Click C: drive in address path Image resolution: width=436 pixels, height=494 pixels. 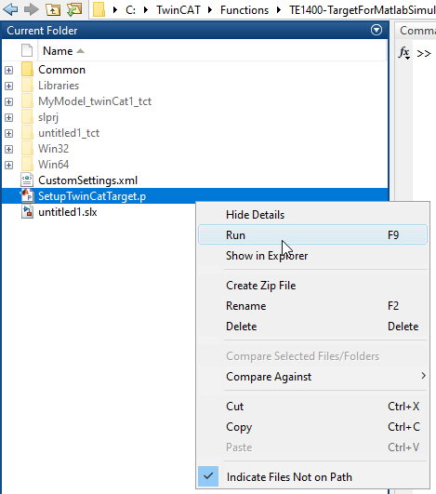click(x=130, y=10)
